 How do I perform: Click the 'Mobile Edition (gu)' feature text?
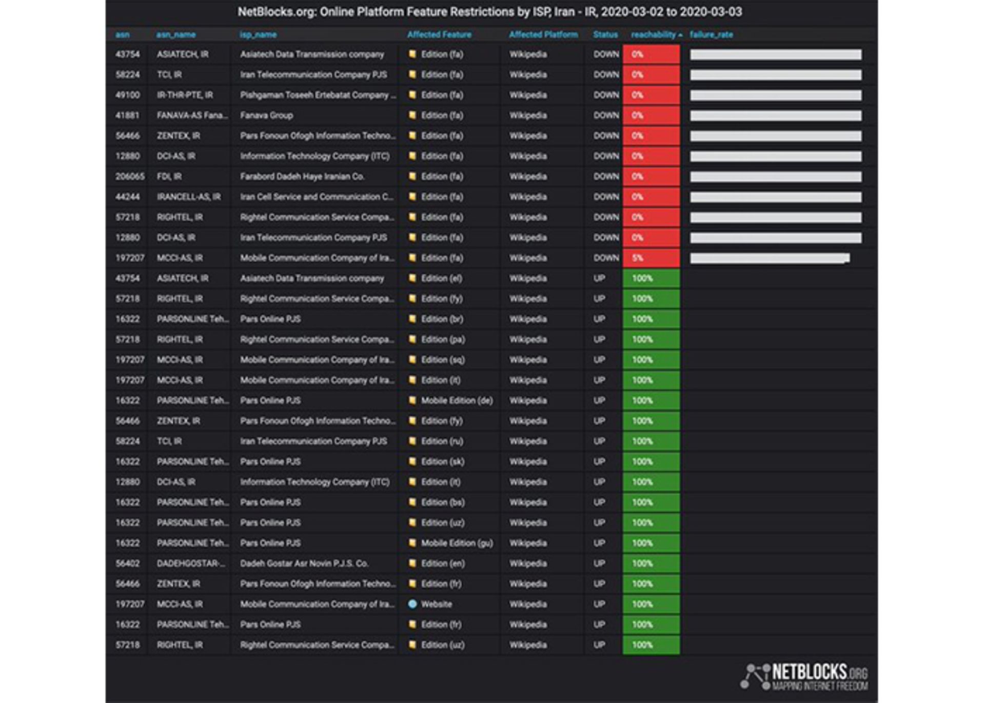[457, 543]
